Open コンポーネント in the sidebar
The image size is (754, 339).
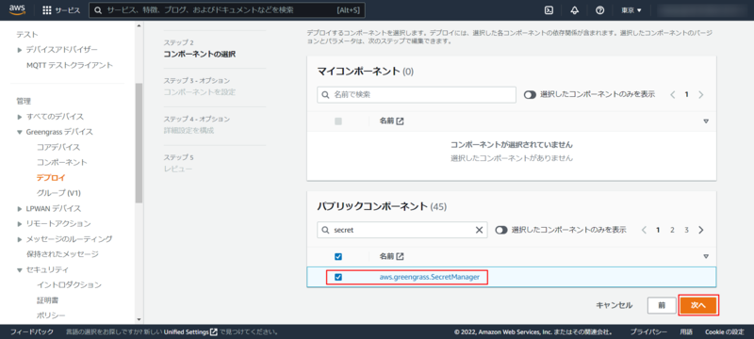[62, 163]
